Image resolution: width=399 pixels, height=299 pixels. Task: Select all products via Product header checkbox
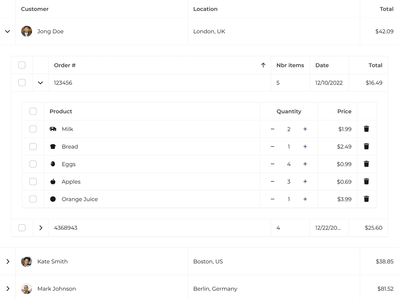[x=33, y=111]
